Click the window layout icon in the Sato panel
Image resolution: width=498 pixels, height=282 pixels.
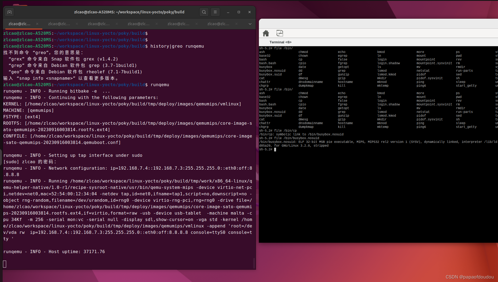(280, 33)
